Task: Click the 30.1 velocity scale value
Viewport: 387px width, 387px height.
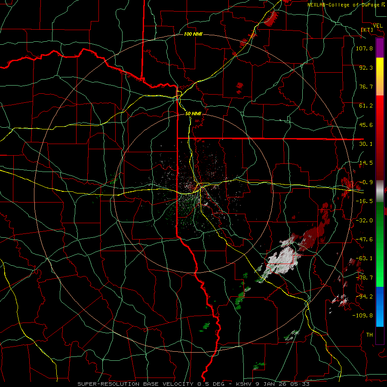Action: pos(366,144)
